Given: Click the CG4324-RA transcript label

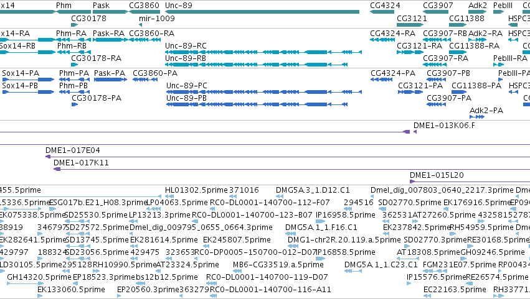Looking at the screenshot, I should (x=393, y=34).
